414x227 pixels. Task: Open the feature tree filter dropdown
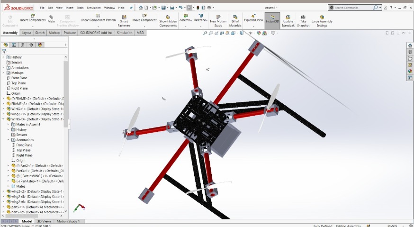tap(5, 51)
